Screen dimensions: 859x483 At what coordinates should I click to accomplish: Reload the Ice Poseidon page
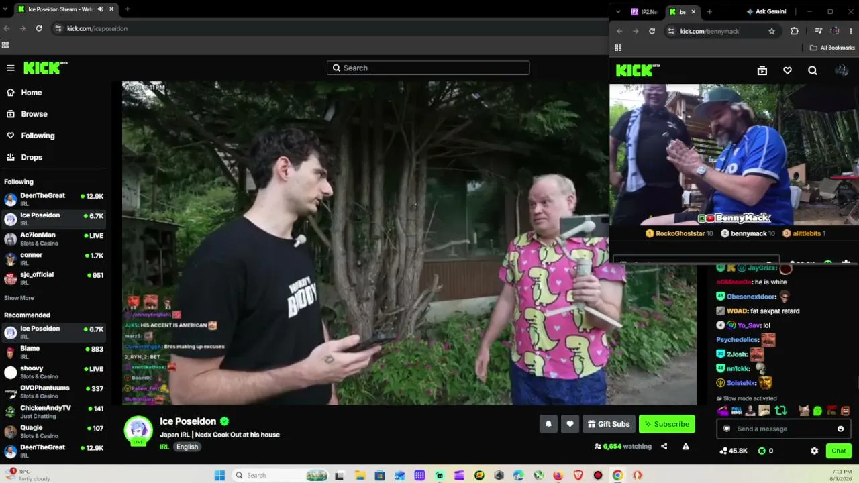pyautogui.click(x=39, y=28)
